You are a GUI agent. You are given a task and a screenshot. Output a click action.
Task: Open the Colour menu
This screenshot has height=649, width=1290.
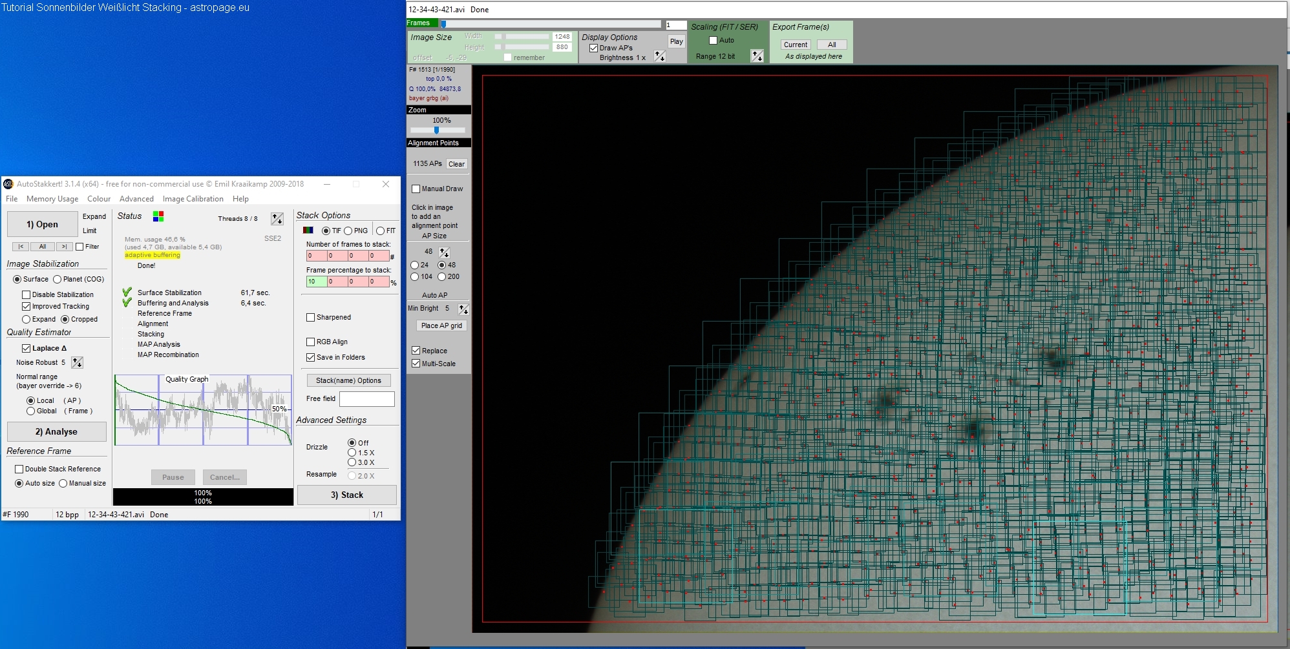(x=99, y=199)
